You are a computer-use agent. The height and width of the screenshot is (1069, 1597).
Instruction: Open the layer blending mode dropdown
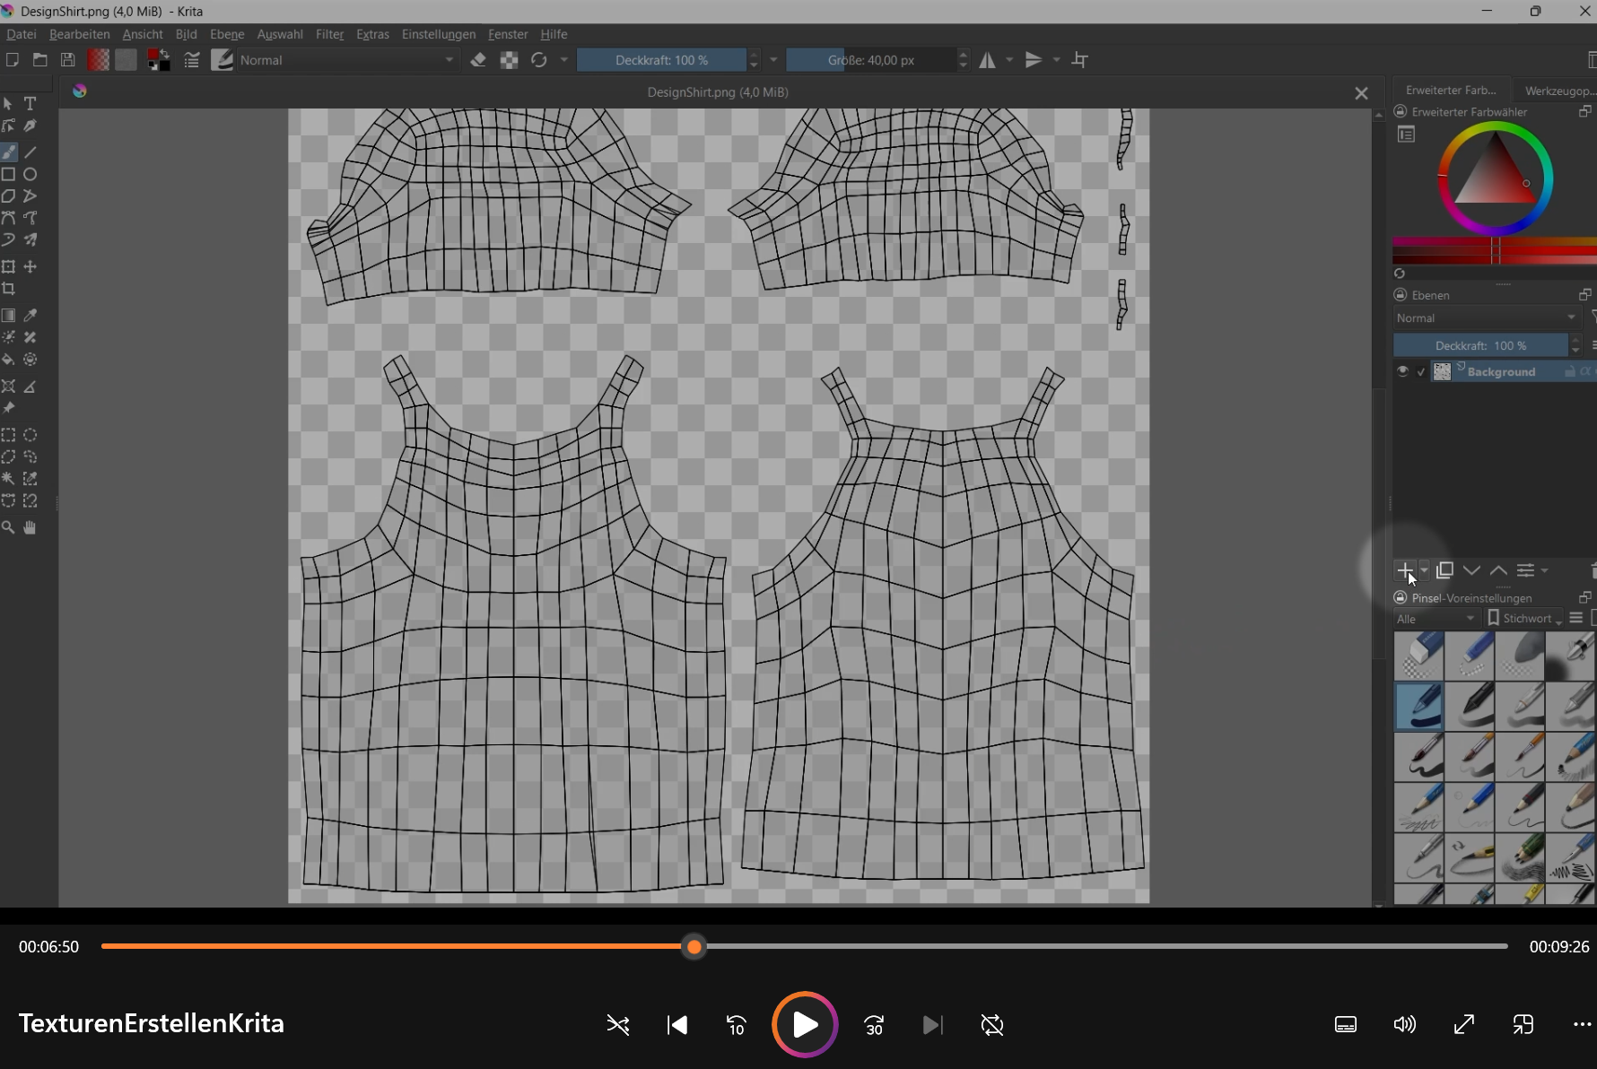(x=1487, y=317)
